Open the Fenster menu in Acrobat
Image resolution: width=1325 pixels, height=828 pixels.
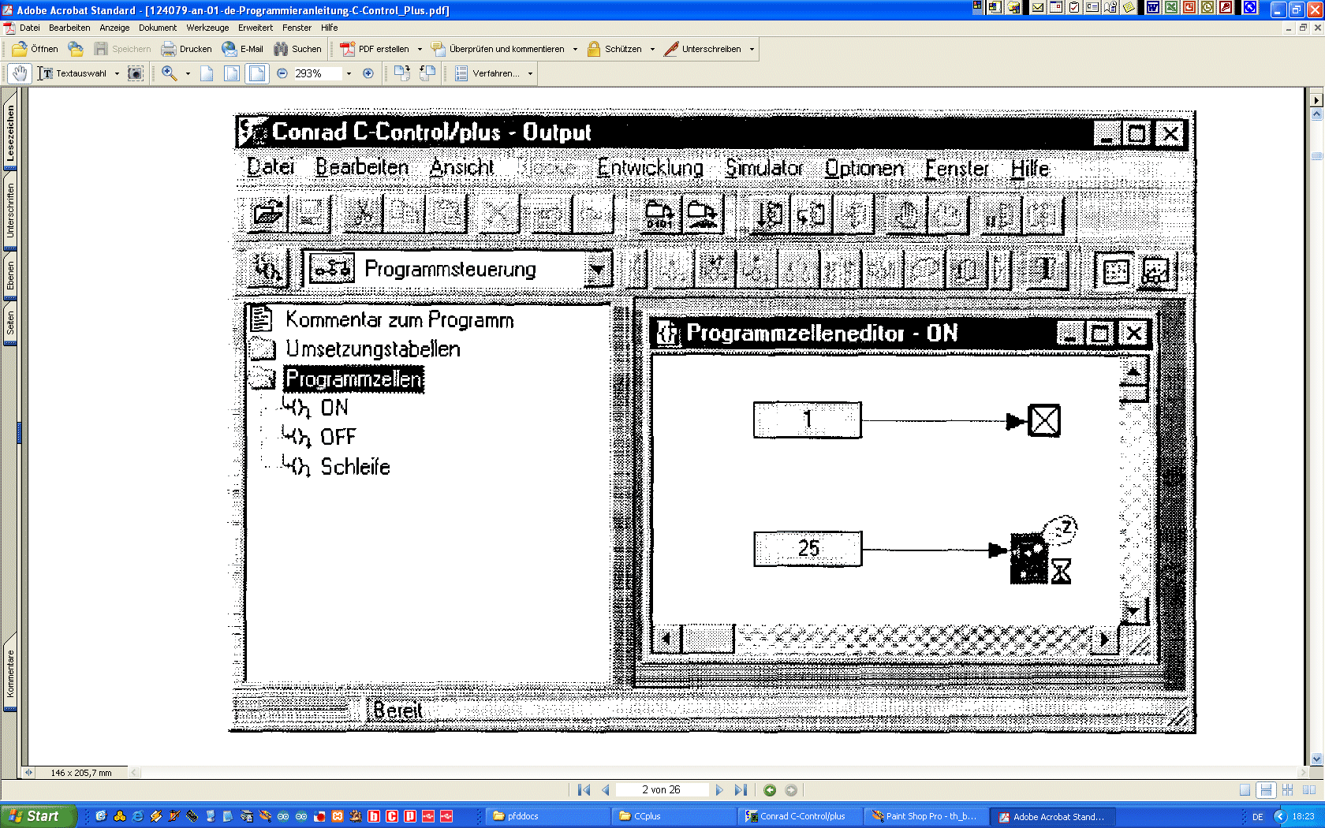point(297,28)
